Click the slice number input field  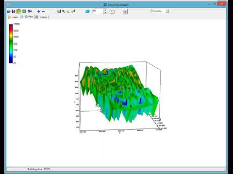click(x=98, y=11)
